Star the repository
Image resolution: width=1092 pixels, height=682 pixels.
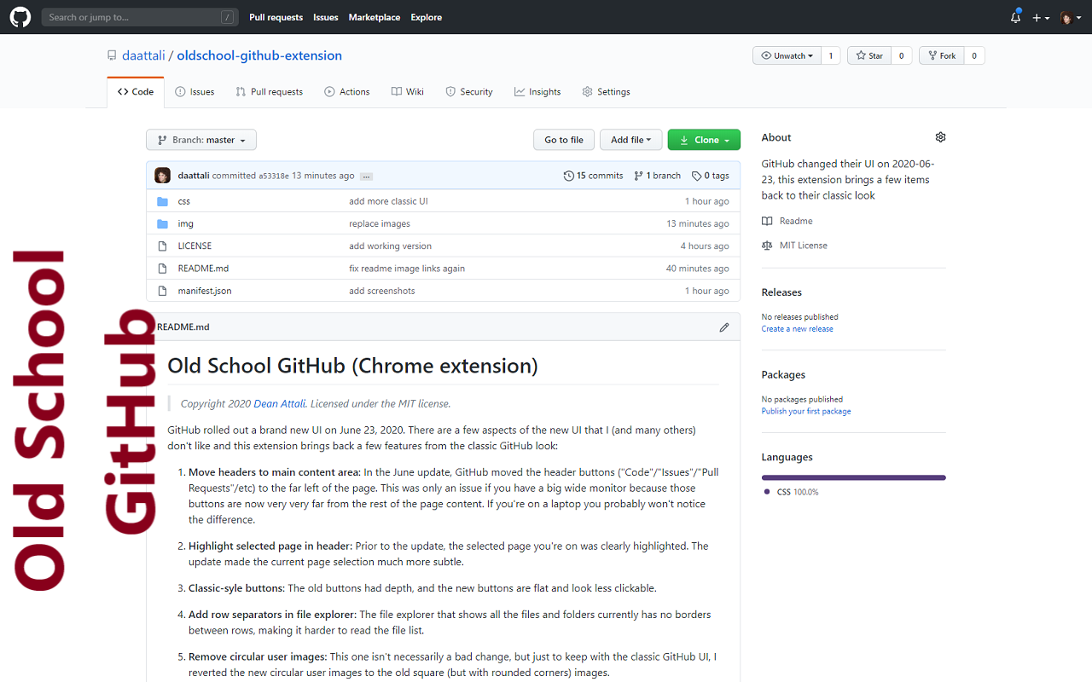868,55
